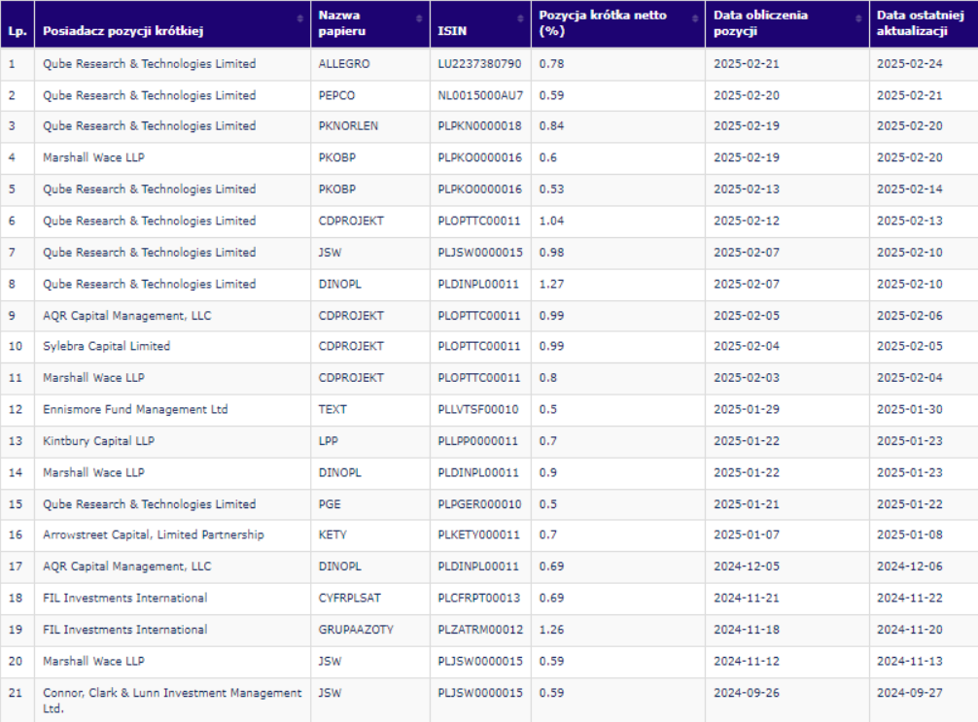Click calculation date 2024-12-05

pyautogui.click(x=746, y=567)
